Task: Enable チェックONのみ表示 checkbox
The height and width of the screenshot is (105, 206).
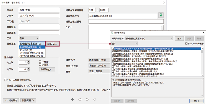Action: pos(186,44)
